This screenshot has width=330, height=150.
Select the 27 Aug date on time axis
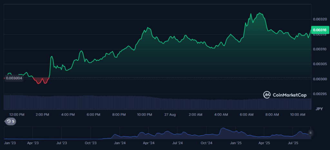point(170,115)
